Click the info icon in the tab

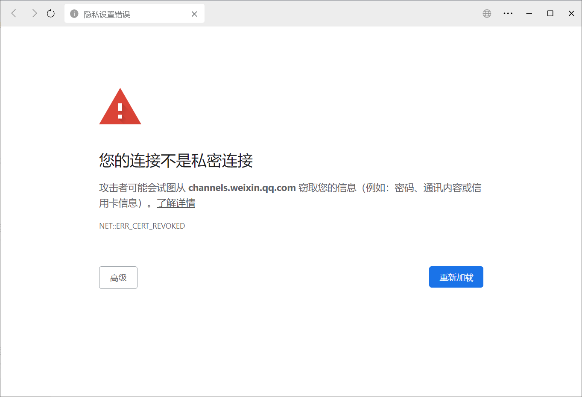[x=74, y=14]
